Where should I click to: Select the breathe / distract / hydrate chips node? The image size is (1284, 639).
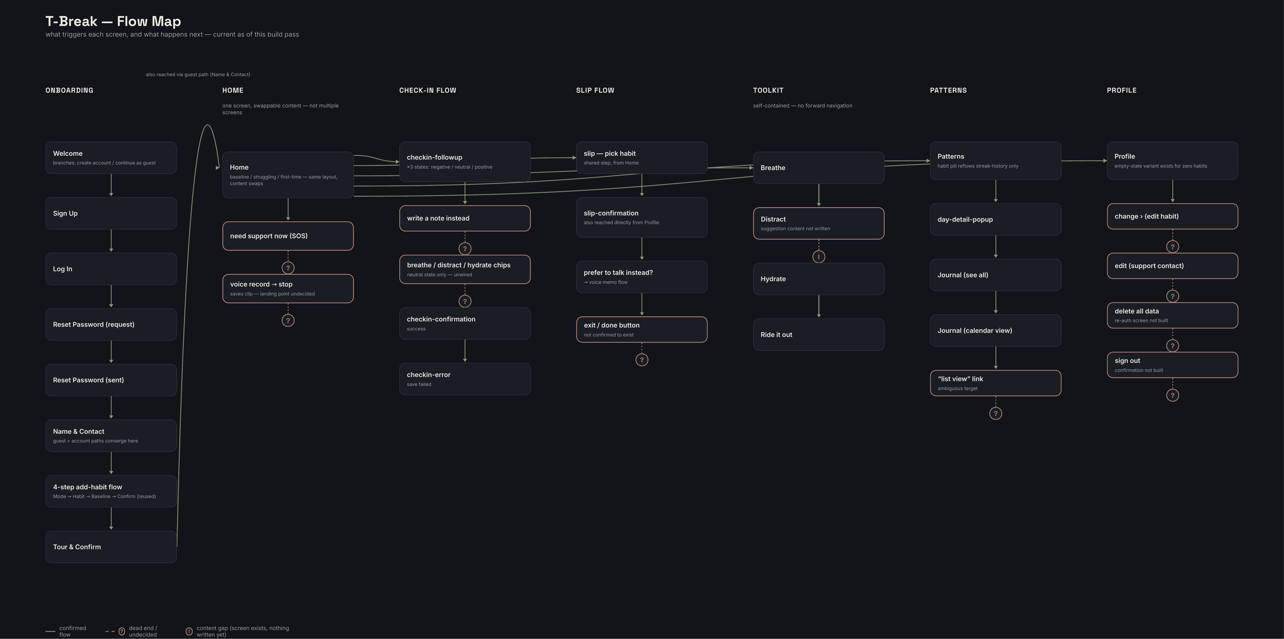[x=465, y=269]
